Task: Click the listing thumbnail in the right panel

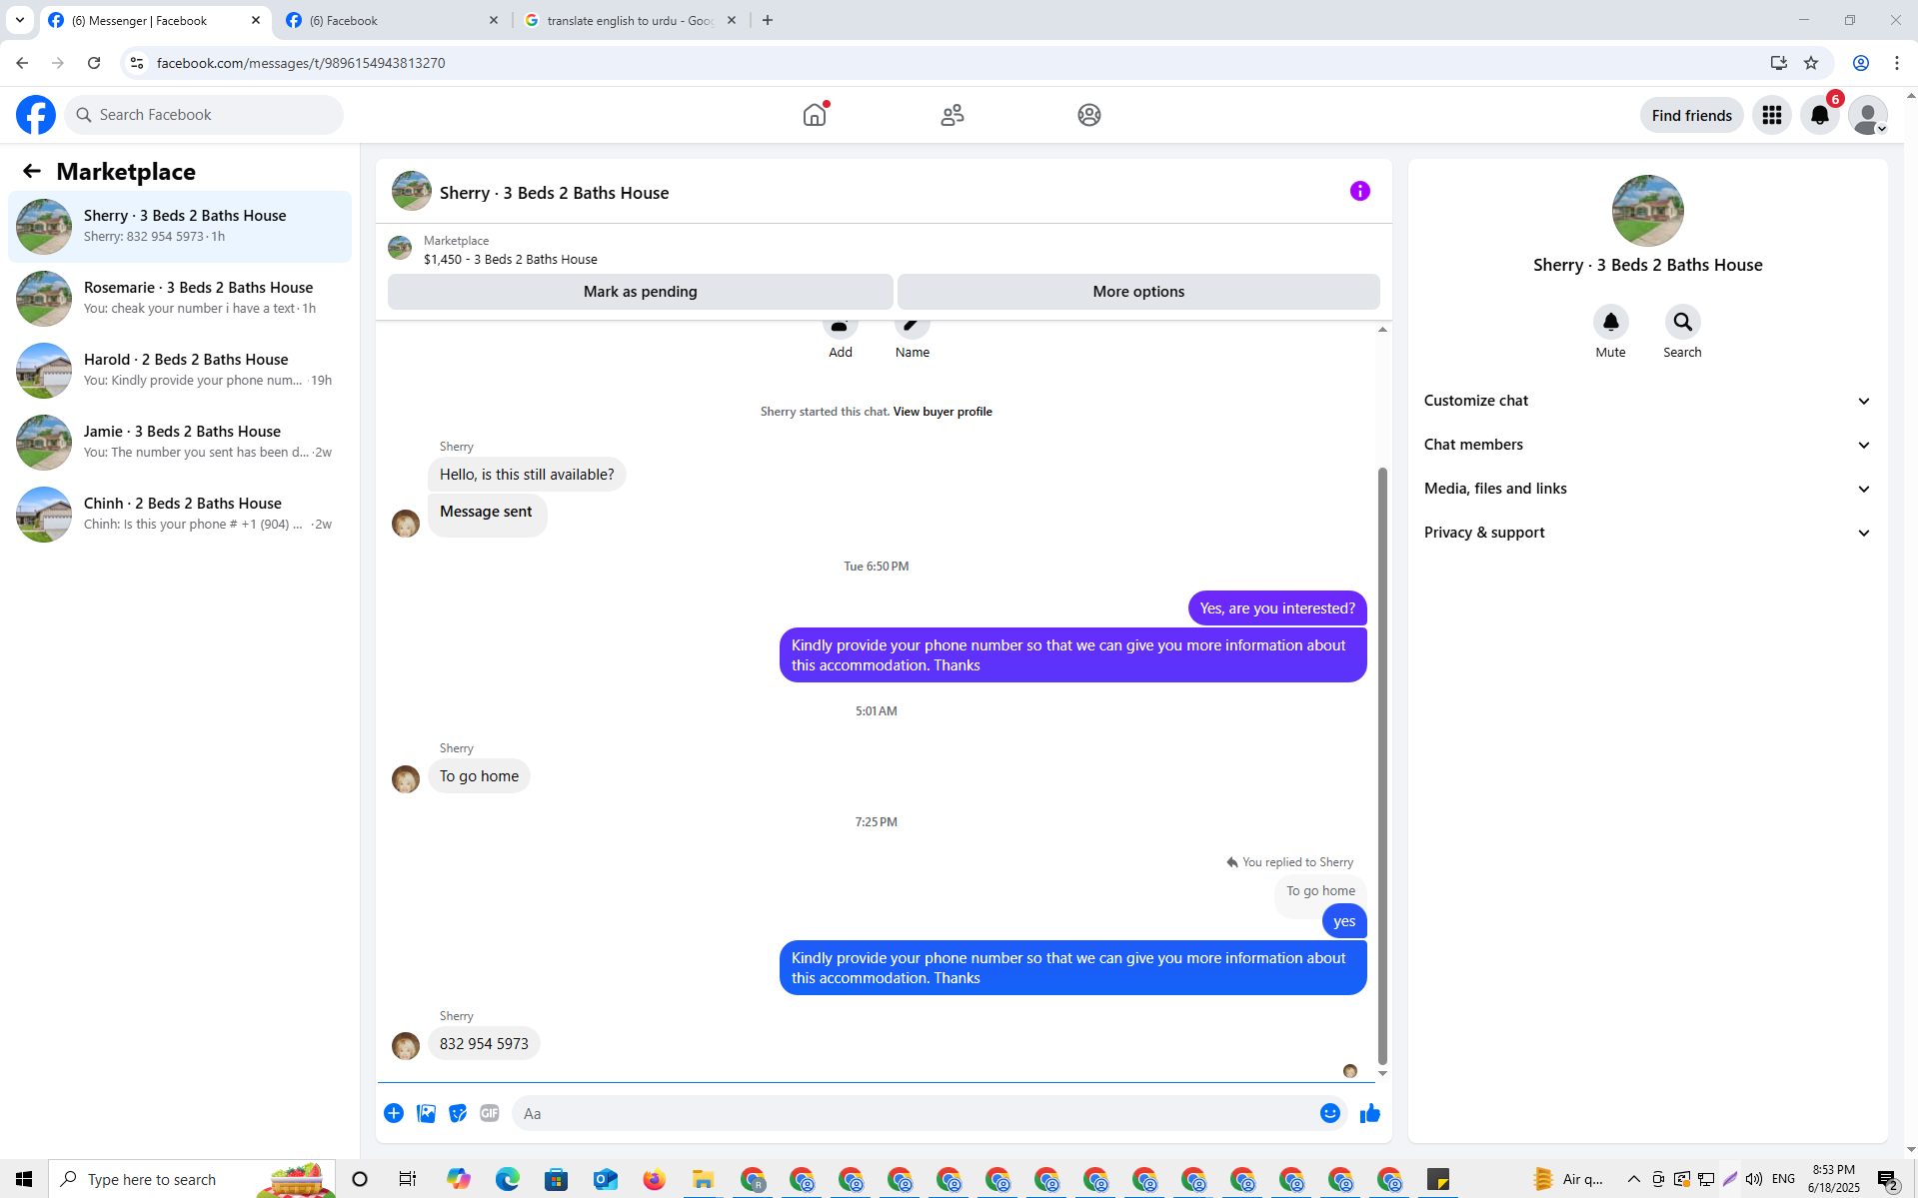Action: click(1648, 211)
